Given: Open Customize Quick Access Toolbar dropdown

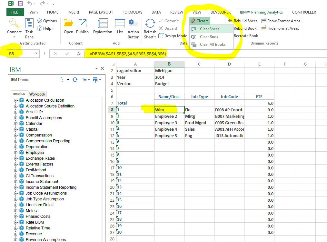Looking at the screenshot, I should pos(54,4).
